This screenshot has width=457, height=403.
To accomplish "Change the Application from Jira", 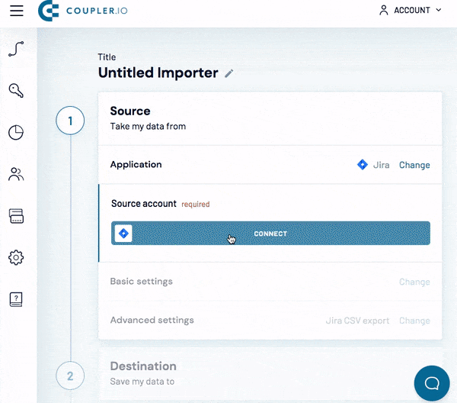I will tap(414, 165).
